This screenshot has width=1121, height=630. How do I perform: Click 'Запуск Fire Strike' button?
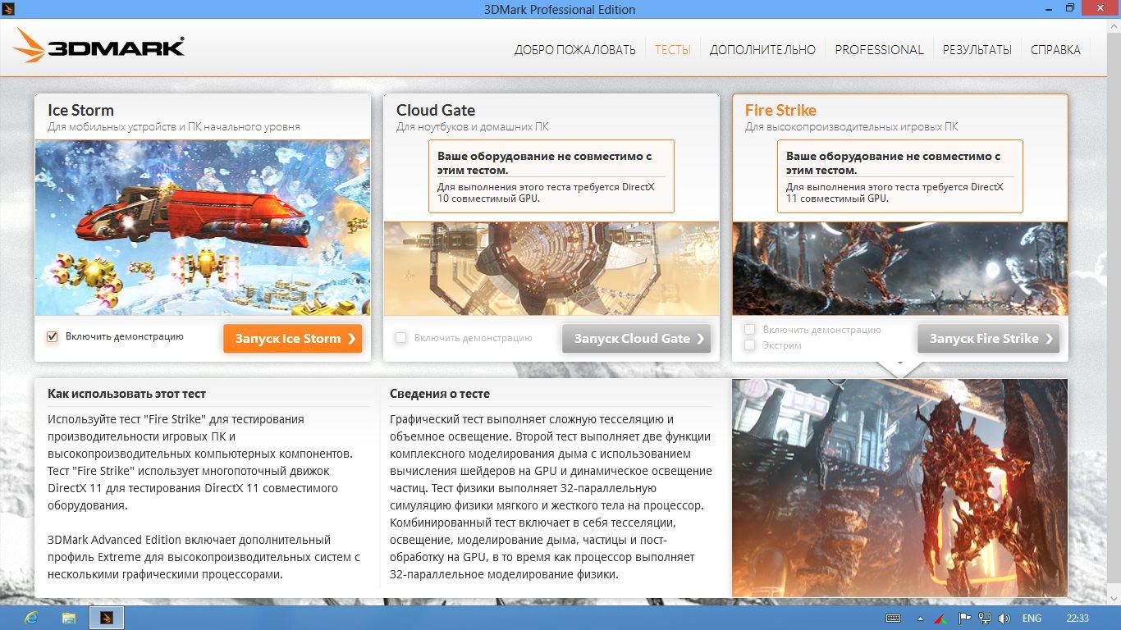tap(988, 338)
